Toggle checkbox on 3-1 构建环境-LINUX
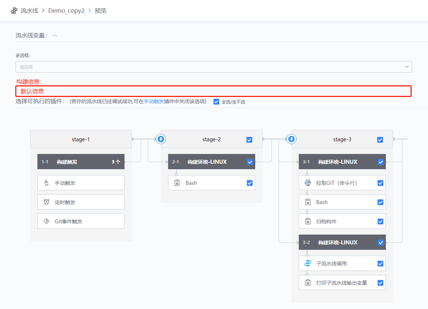This screenshot has width=428, height=309. click(380, 162)
